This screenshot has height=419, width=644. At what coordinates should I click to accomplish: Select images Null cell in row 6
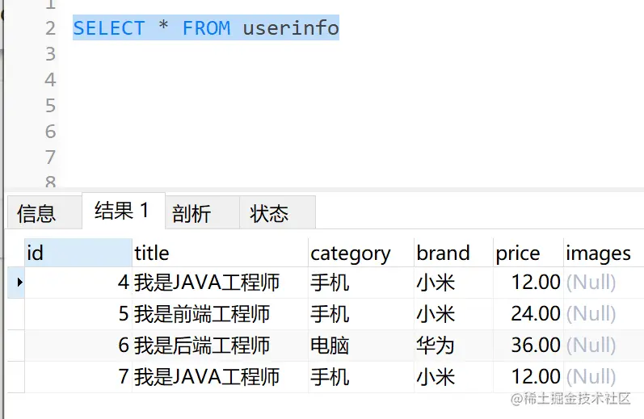604,346
